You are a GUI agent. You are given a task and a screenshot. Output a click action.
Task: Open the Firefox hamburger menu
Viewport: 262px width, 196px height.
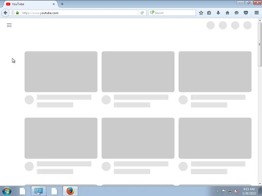coord(257,13)
